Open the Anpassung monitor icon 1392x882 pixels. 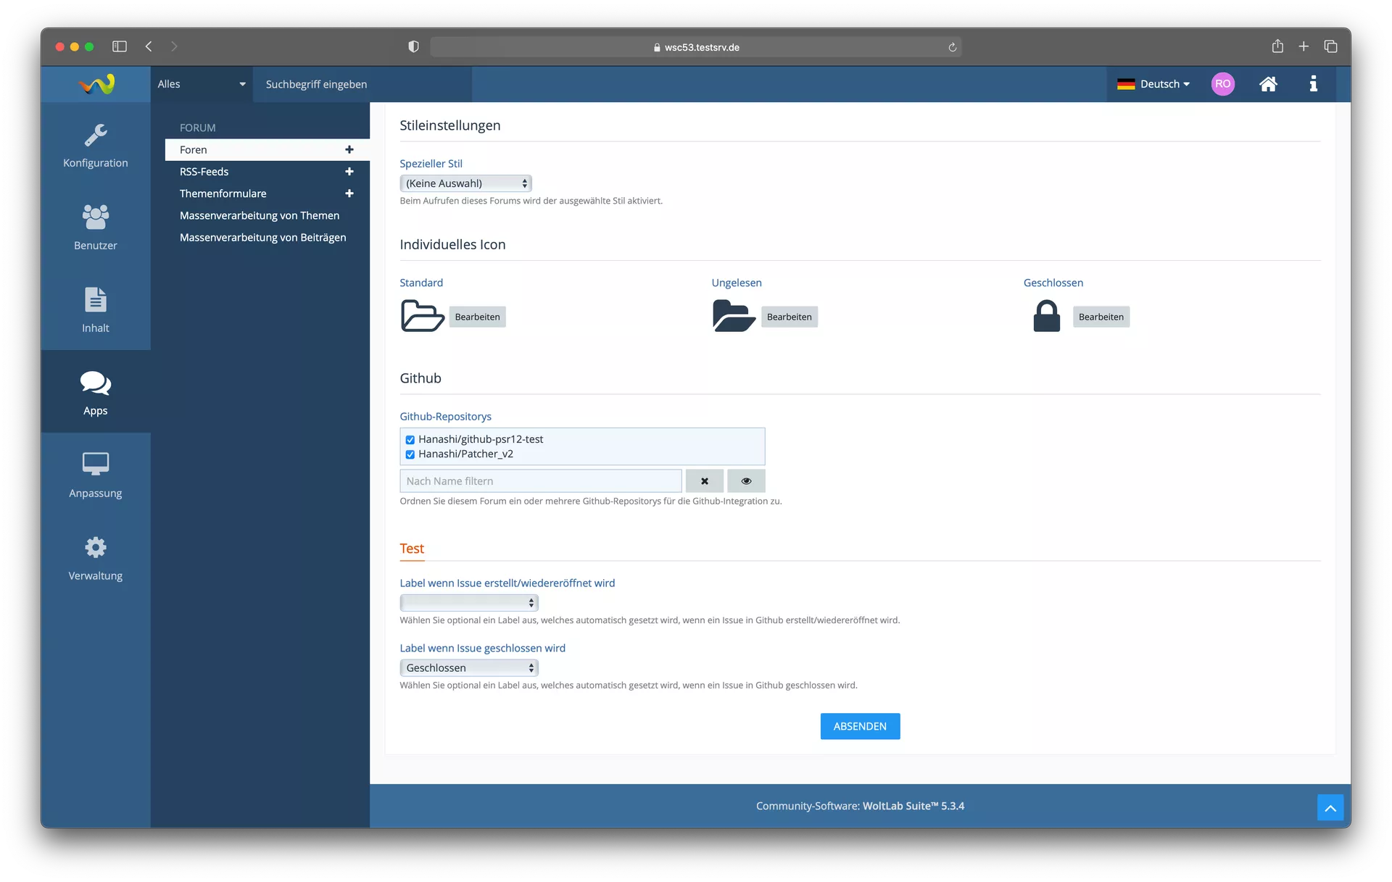(x=95, y=465)
